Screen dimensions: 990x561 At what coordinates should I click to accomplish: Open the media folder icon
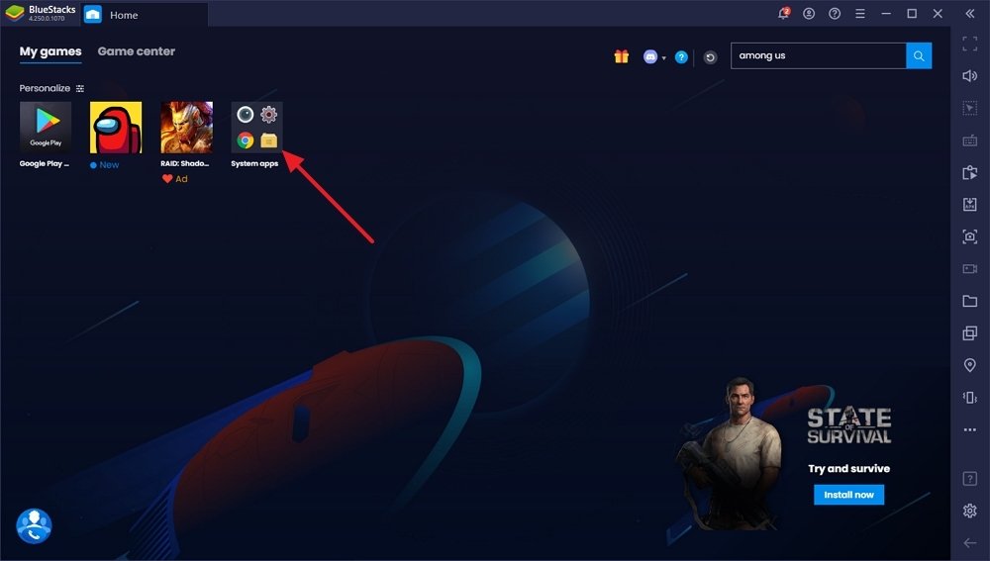[x=970, y=301]
